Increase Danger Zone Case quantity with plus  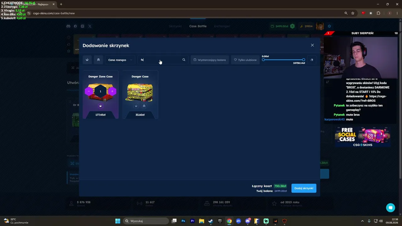112,91
